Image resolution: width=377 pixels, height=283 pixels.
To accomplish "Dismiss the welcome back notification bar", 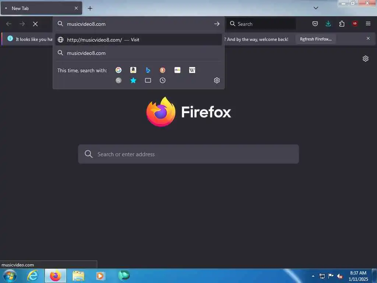I will 368,38.
